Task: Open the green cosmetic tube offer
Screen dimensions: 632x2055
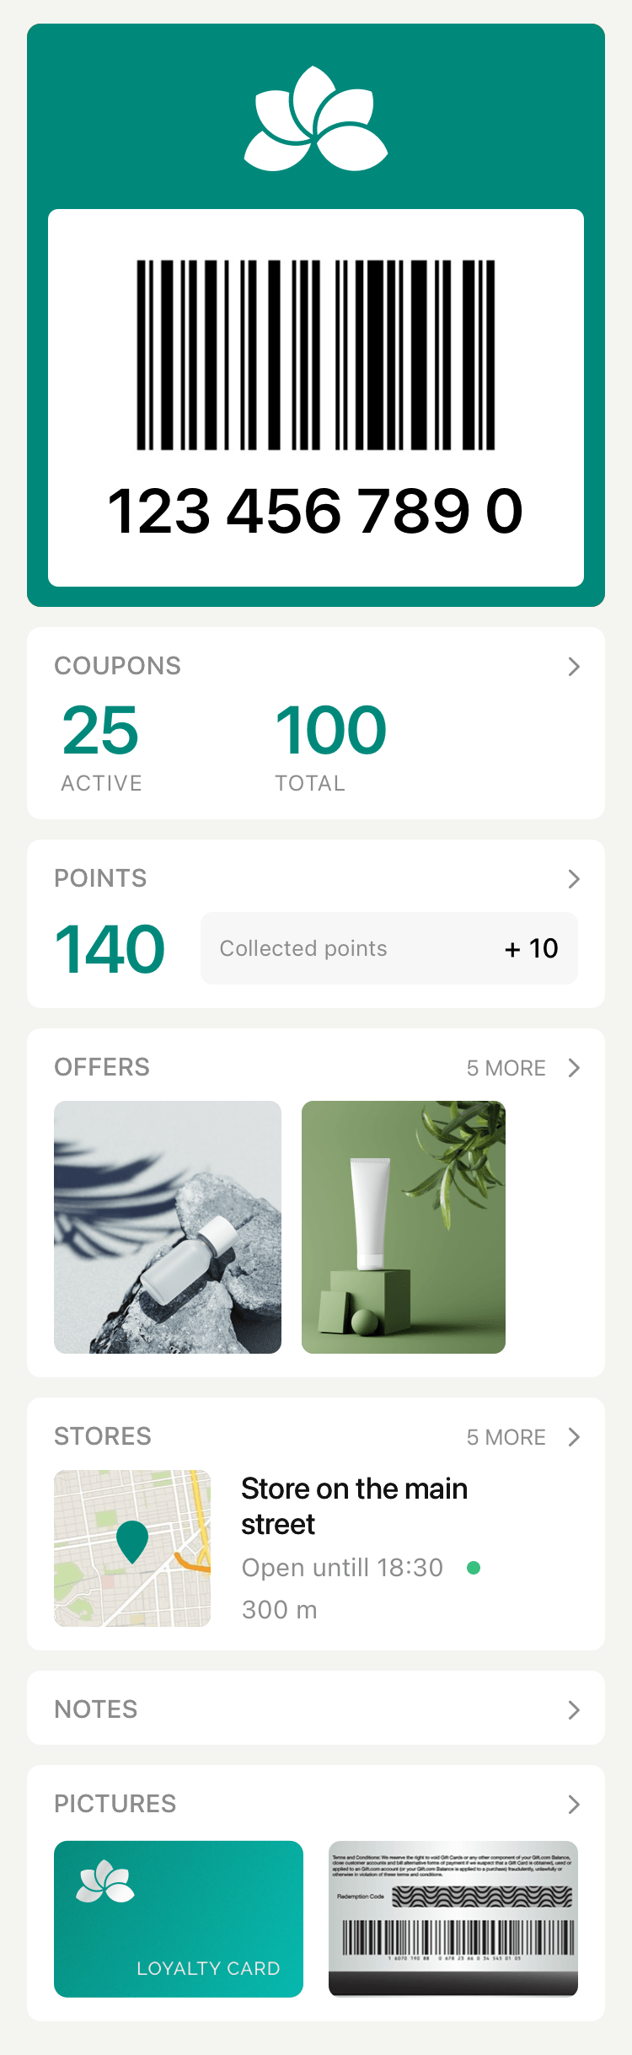Action: pyautogui.click(x=404, y=1227)
